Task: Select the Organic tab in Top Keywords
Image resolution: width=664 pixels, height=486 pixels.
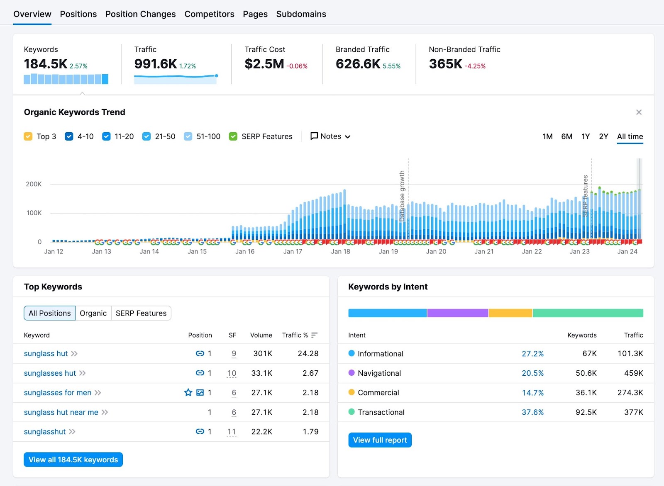Action: click(x=93, y=313)
